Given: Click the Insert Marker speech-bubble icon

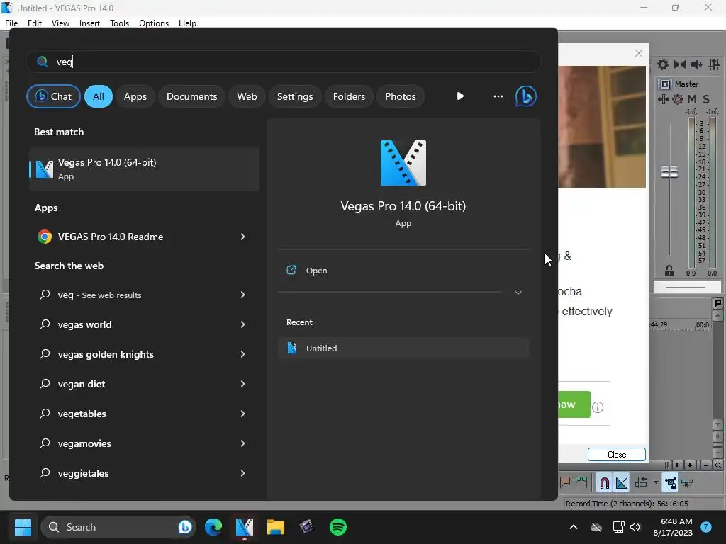Looking at the screenshot, I should click(x=565, y=482).
